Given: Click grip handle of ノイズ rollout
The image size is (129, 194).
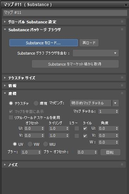Looking at the screenshot, I should click(122, 165).
